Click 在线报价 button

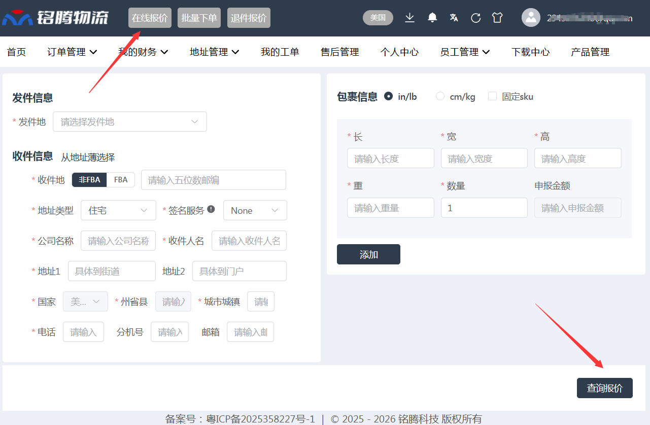point(150,18)
